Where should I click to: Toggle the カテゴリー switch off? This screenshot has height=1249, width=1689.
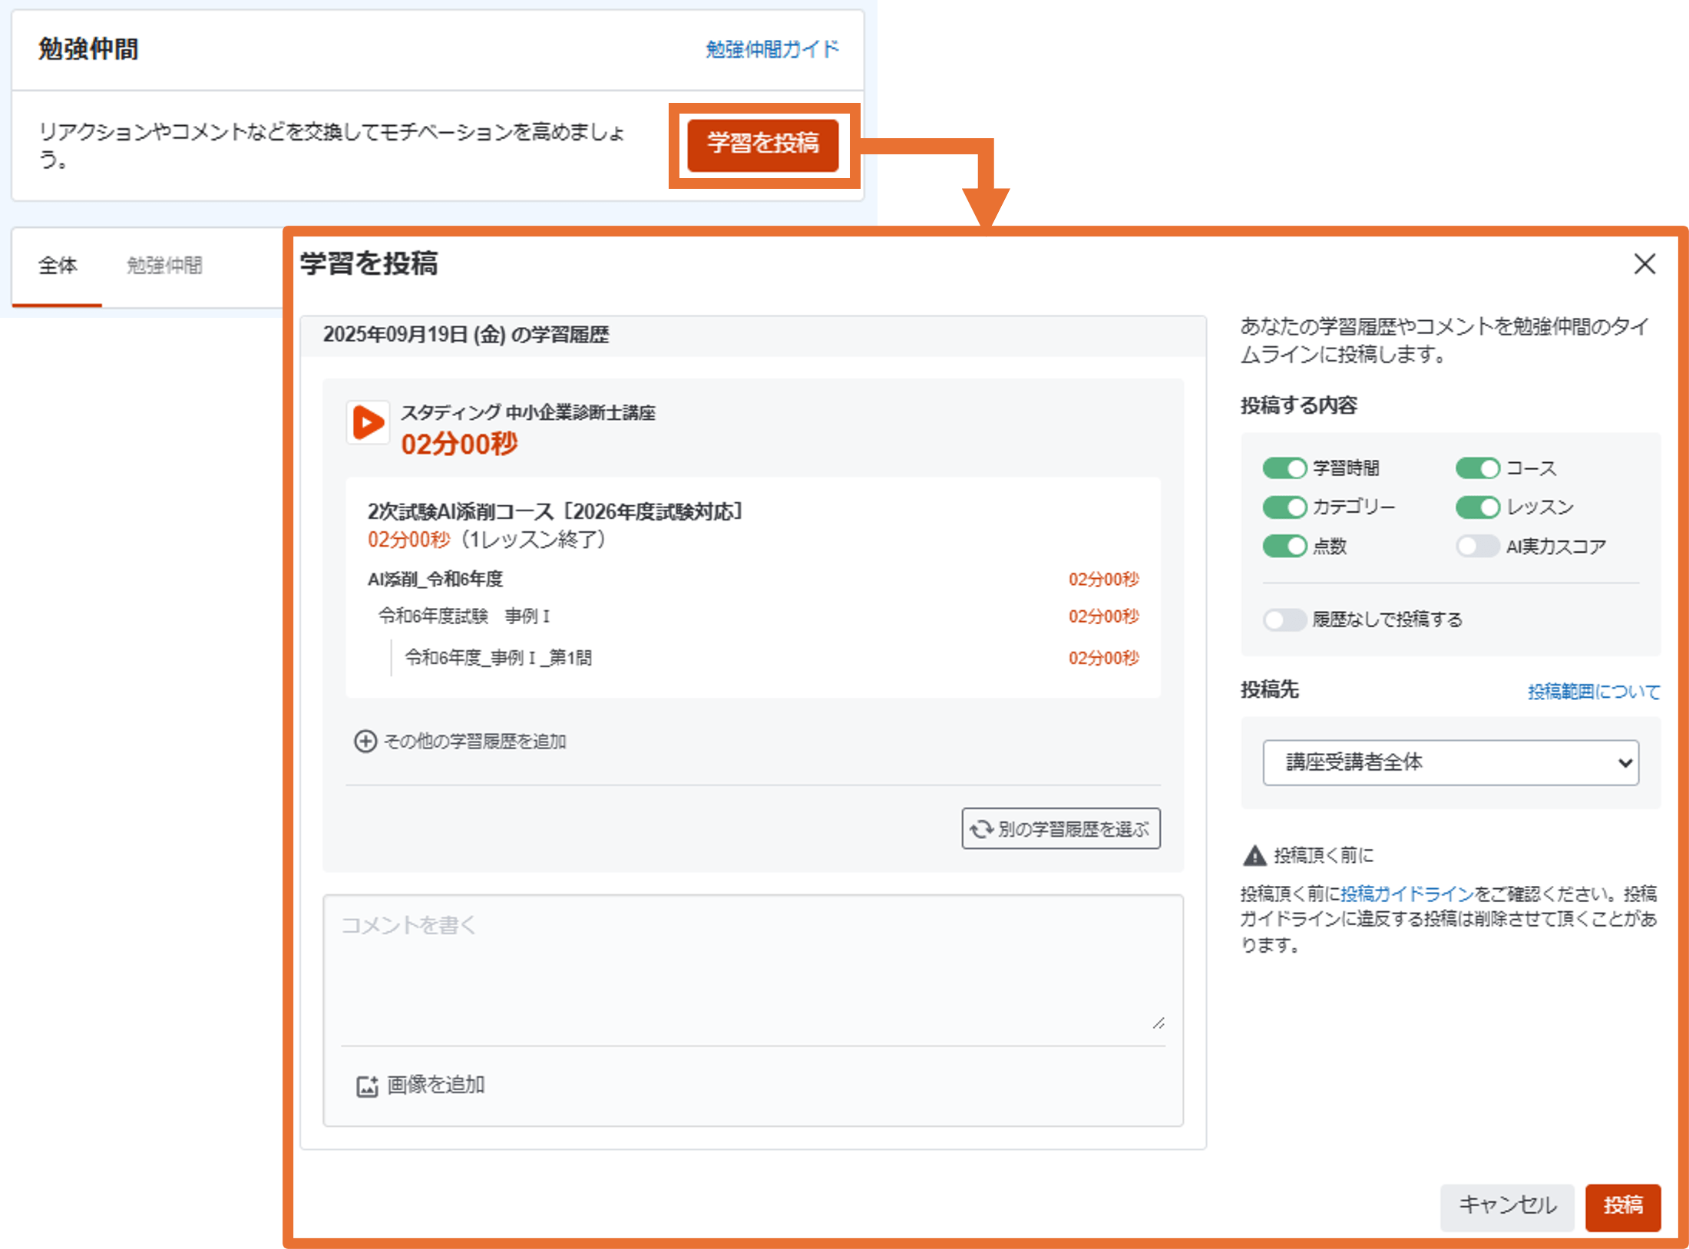1284,507
